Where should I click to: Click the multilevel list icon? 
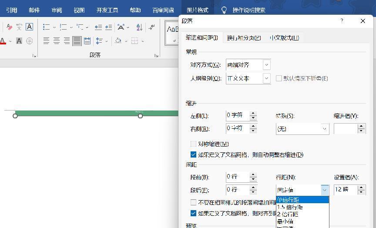[x=80, y=27]
